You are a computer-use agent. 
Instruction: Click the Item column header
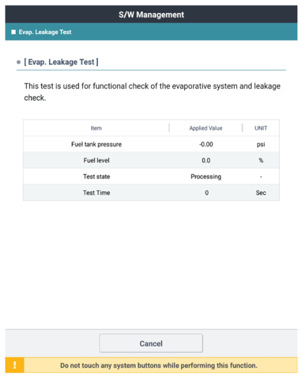tap(96, 128)
